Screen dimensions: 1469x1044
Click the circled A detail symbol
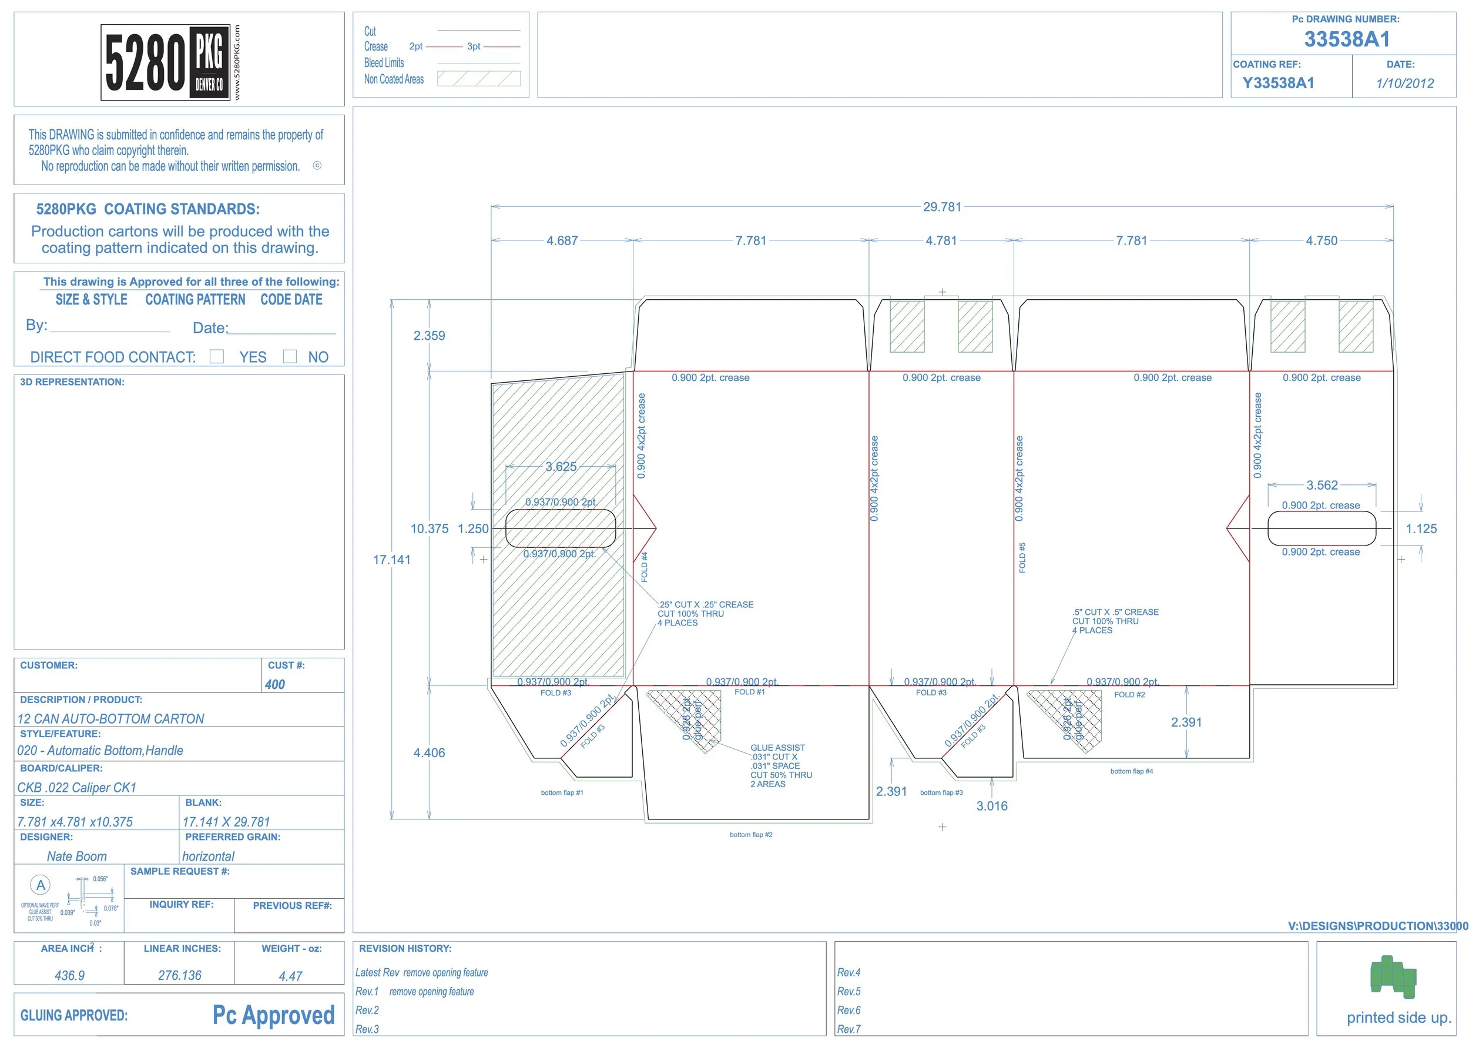click(41, 885)
